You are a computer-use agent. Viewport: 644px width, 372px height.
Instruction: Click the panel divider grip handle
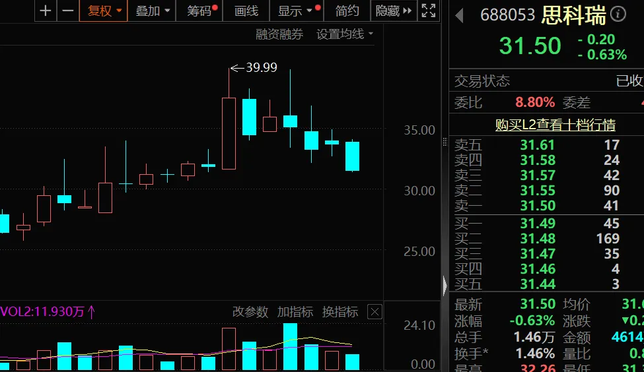tap(445, 142)
